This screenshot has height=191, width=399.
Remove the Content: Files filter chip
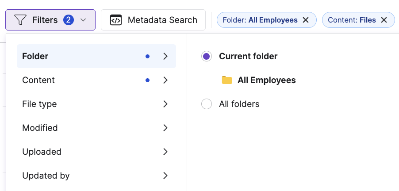(x=384, y=20)
